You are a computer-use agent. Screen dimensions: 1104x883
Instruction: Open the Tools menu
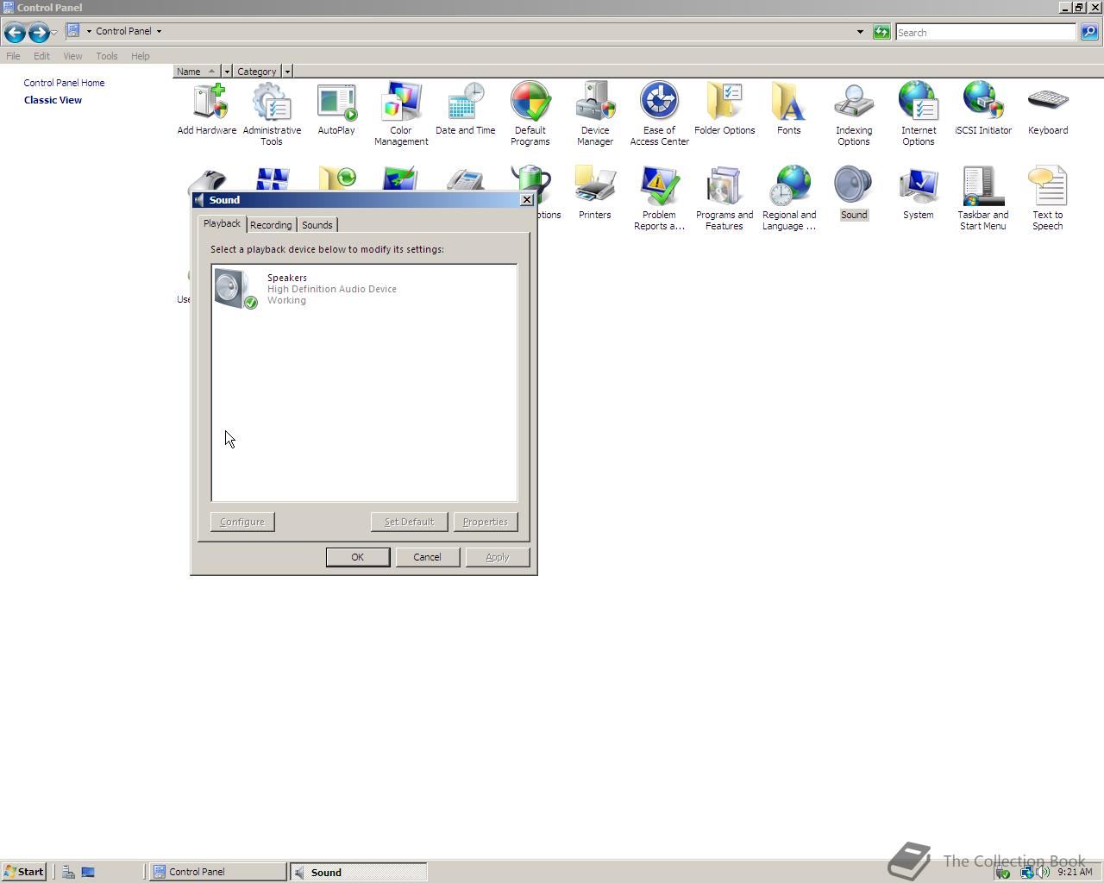click(x=107, y=56)
